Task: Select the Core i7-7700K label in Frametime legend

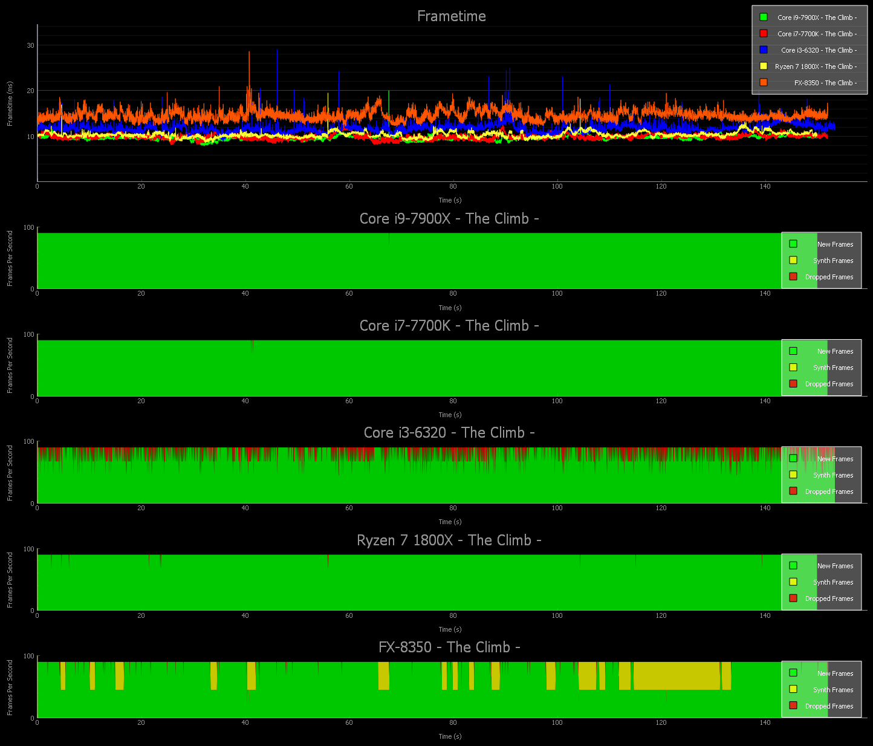Action: click(x=817, y=34)
